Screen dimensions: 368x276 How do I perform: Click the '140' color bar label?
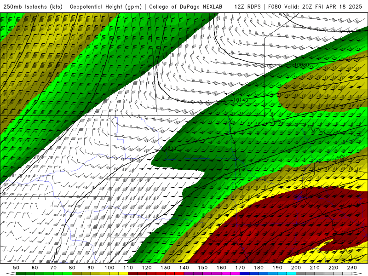point(184,268)
